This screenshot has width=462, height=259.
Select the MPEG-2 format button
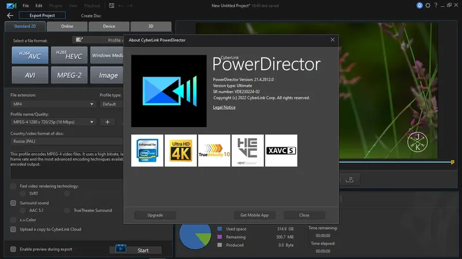coord(69,75)
